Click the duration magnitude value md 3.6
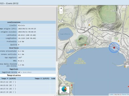 point(25,72)
